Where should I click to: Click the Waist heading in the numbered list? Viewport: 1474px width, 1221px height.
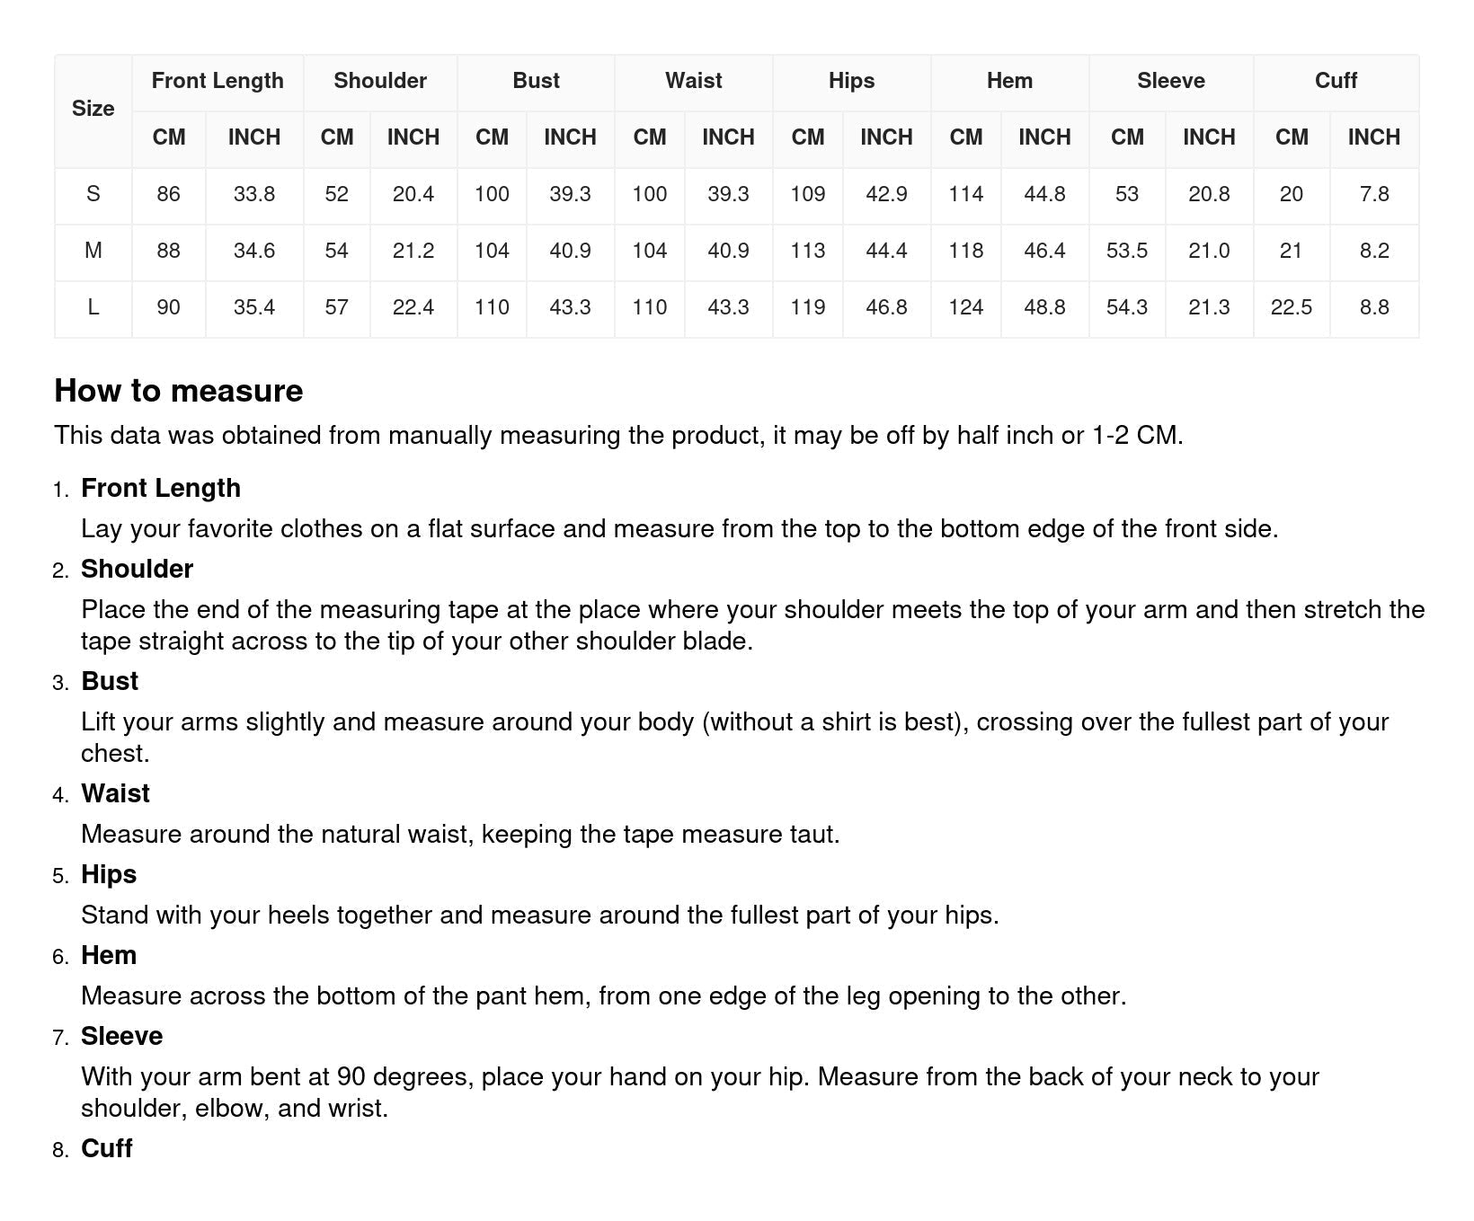tap(115, 793)
